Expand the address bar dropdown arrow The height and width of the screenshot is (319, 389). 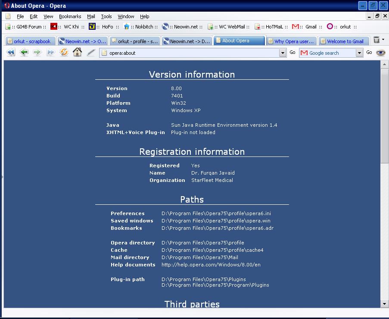click(x=283, y=53)
